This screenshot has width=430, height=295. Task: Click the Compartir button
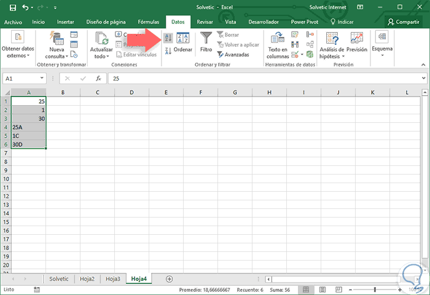point(404,22)
